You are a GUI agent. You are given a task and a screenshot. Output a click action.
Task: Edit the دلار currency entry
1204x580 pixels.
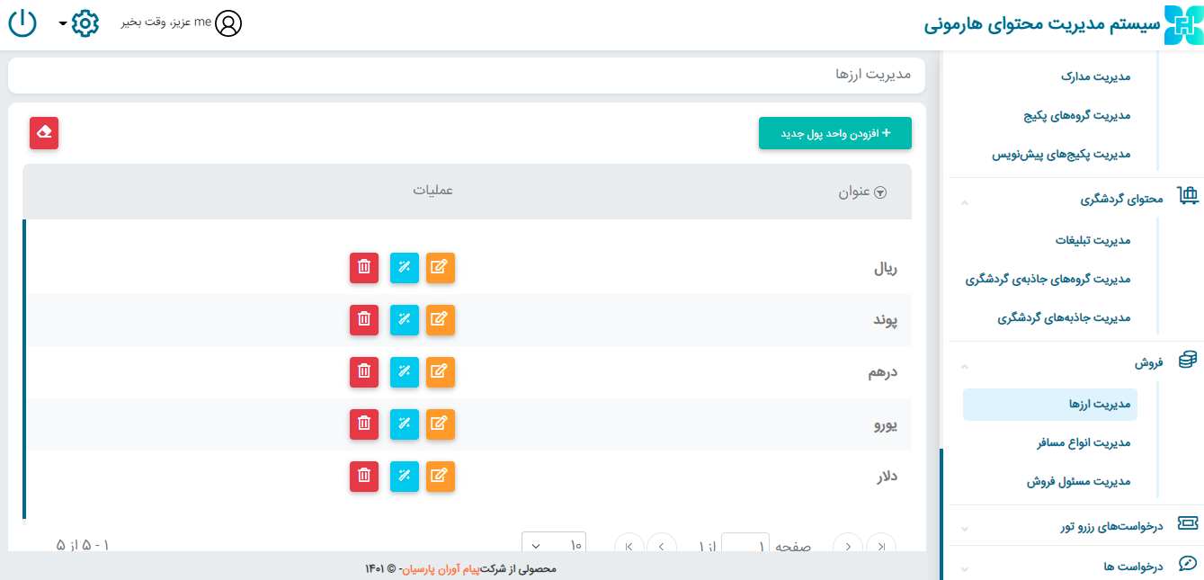coord(440,476)
